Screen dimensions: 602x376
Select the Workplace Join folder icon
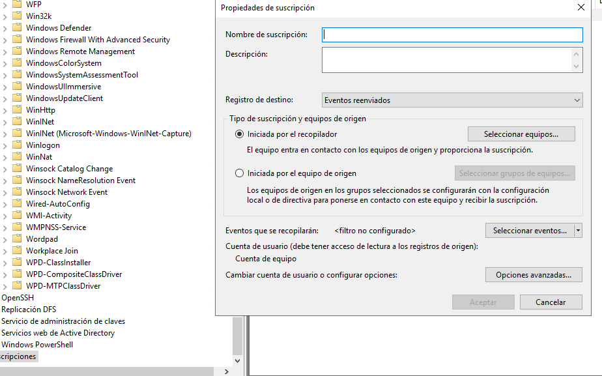point(17,251)
